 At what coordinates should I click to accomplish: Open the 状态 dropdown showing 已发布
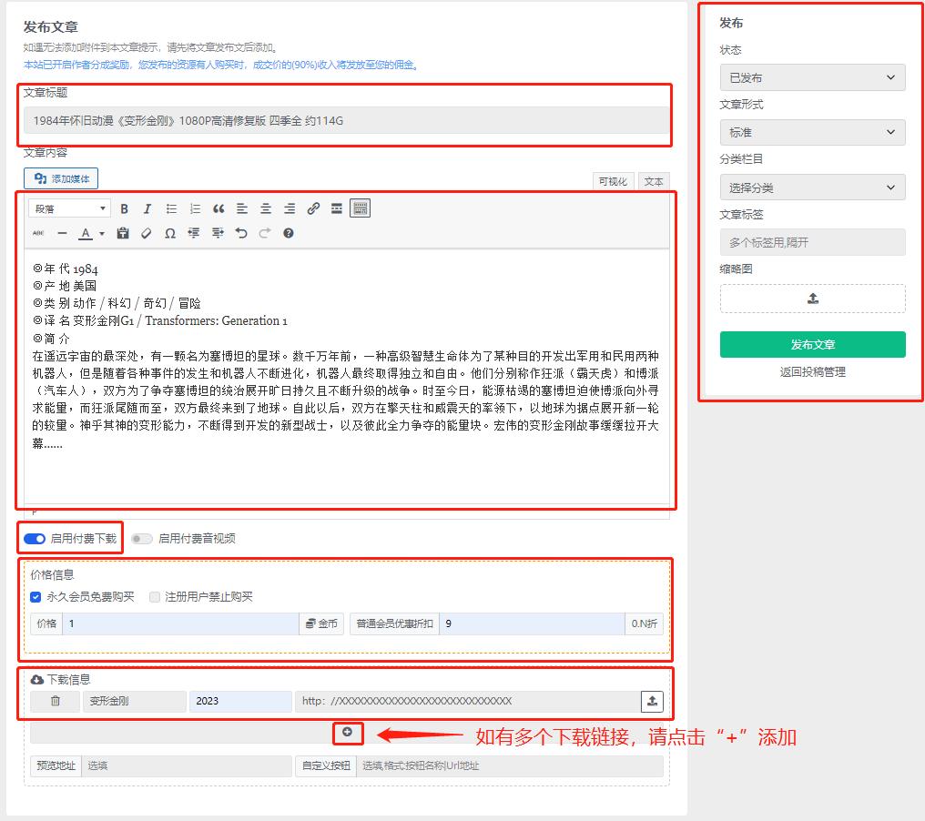coord(812,77)
